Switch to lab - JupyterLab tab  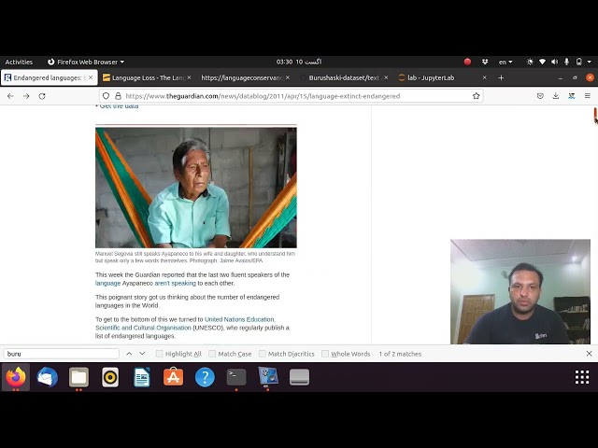(x=442, y=77)
